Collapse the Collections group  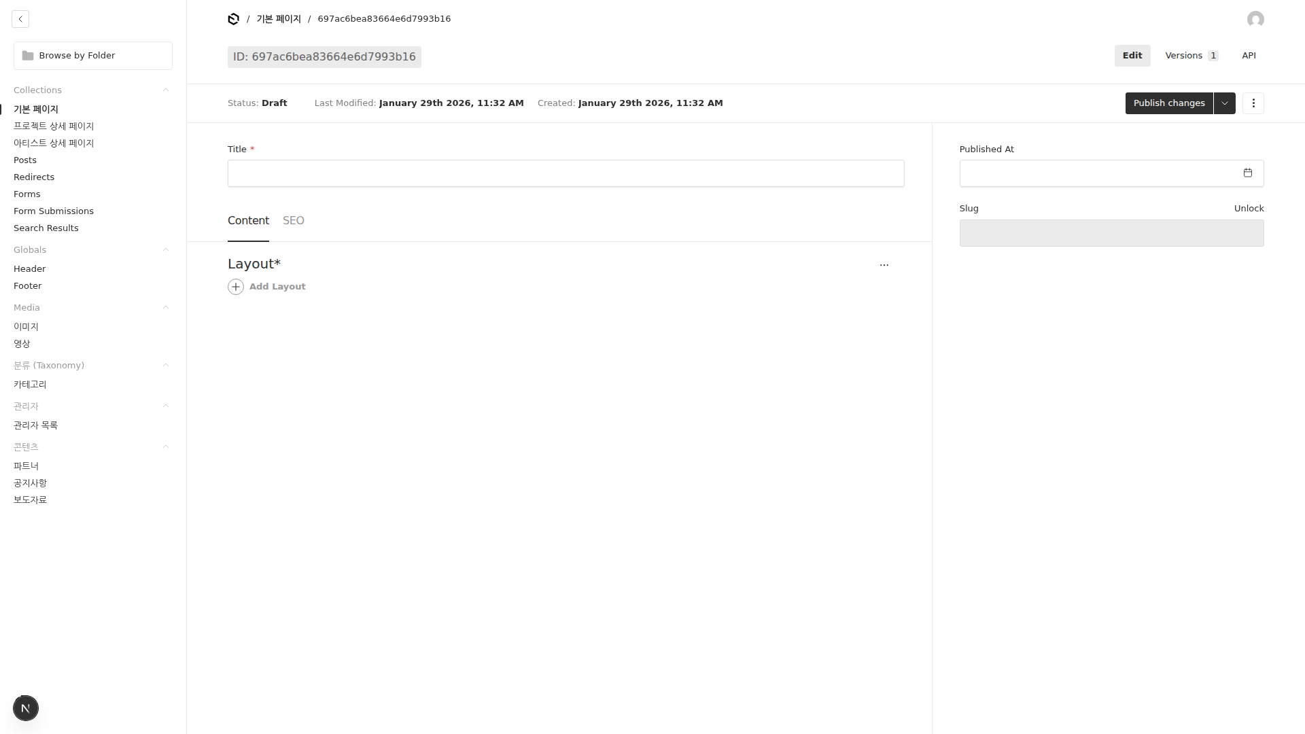(x=165, y=90)
